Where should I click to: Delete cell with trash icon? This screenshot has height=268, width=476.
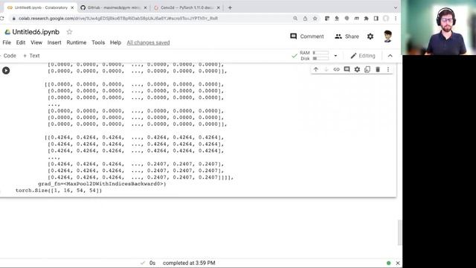point(378,69)
